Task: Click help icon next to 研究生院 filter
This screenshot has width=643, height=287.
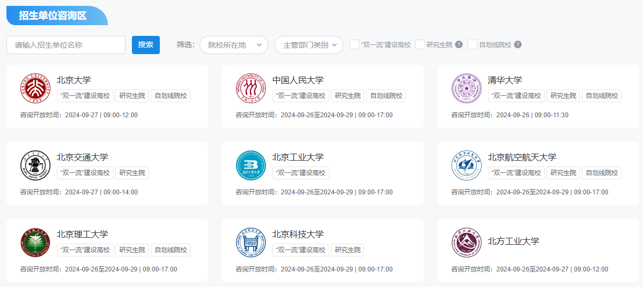Action: pos(459,44)
